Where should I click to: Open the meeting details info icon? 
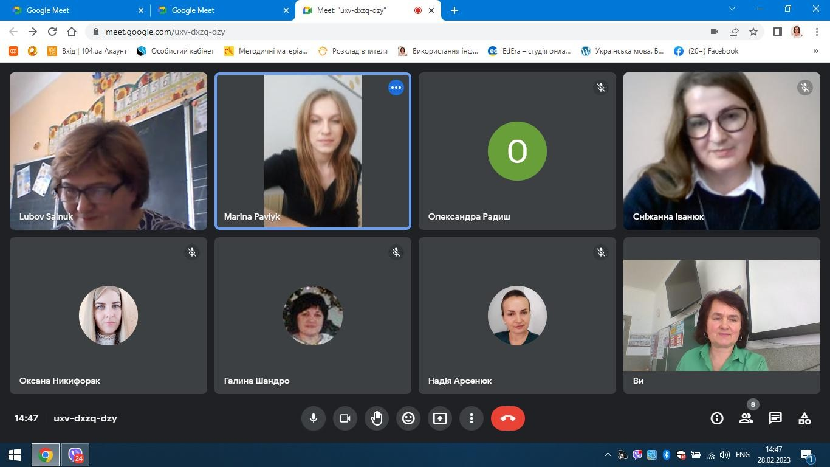(x=717, y=418)
